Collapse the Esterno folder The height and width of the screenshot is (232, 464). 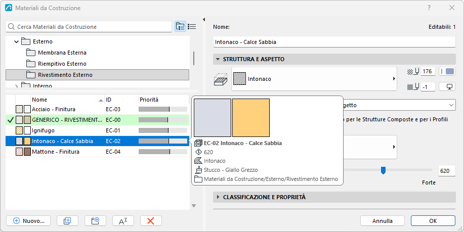pos(17,41)
